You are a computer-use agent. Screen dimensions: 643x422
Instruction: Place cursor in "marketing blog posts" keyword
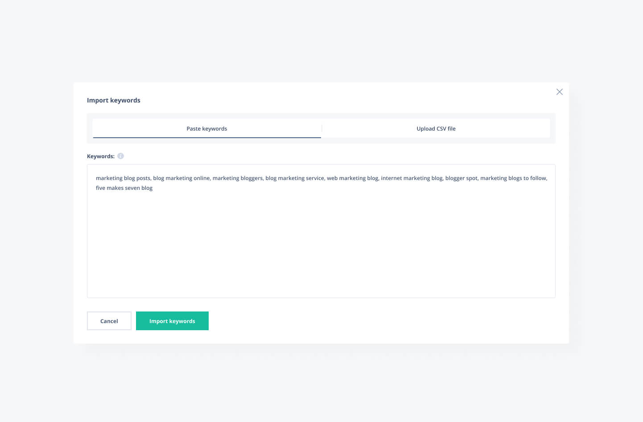pos(123,178)
